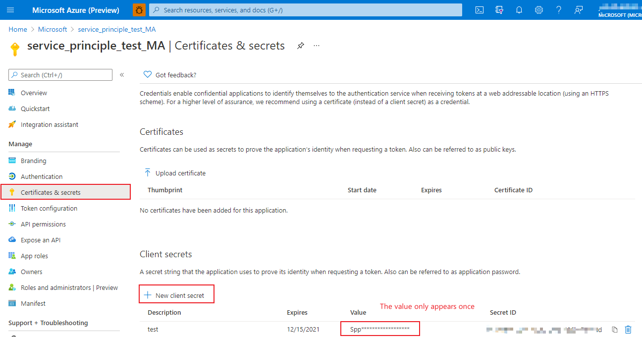Collapse the left navigation pane
This screenshot has width=642, height=337.
pyautogui.click(x=122, y=75)
